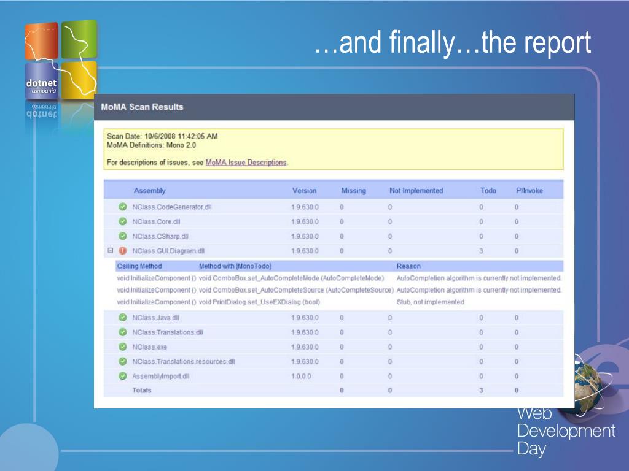Click the Totals row label
Viewport: 629px width, 471px height.
[142, 390]
